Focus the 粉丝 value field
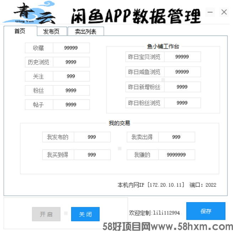 [71, 90]
